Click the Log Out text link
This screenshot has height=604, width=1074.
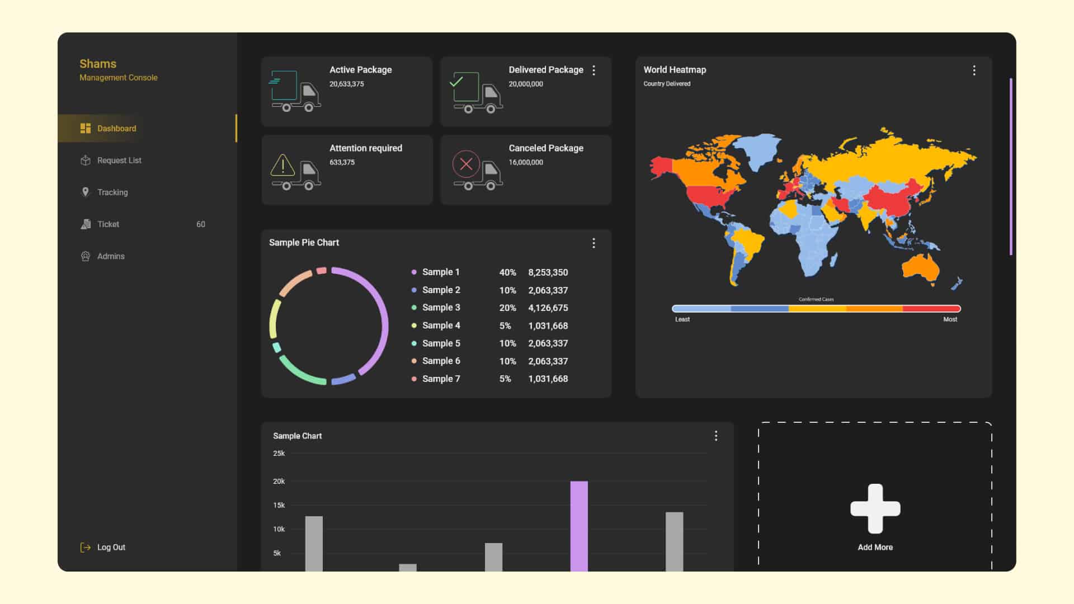click(x=111, y=548)
